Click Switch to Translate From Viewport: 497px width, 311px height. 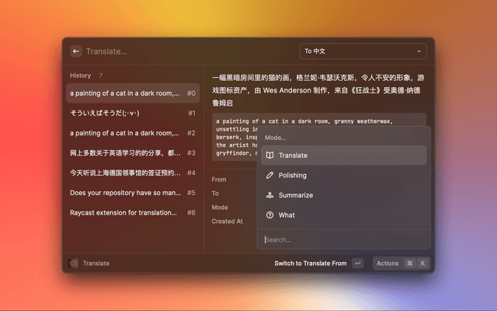[x=310, y=264]
